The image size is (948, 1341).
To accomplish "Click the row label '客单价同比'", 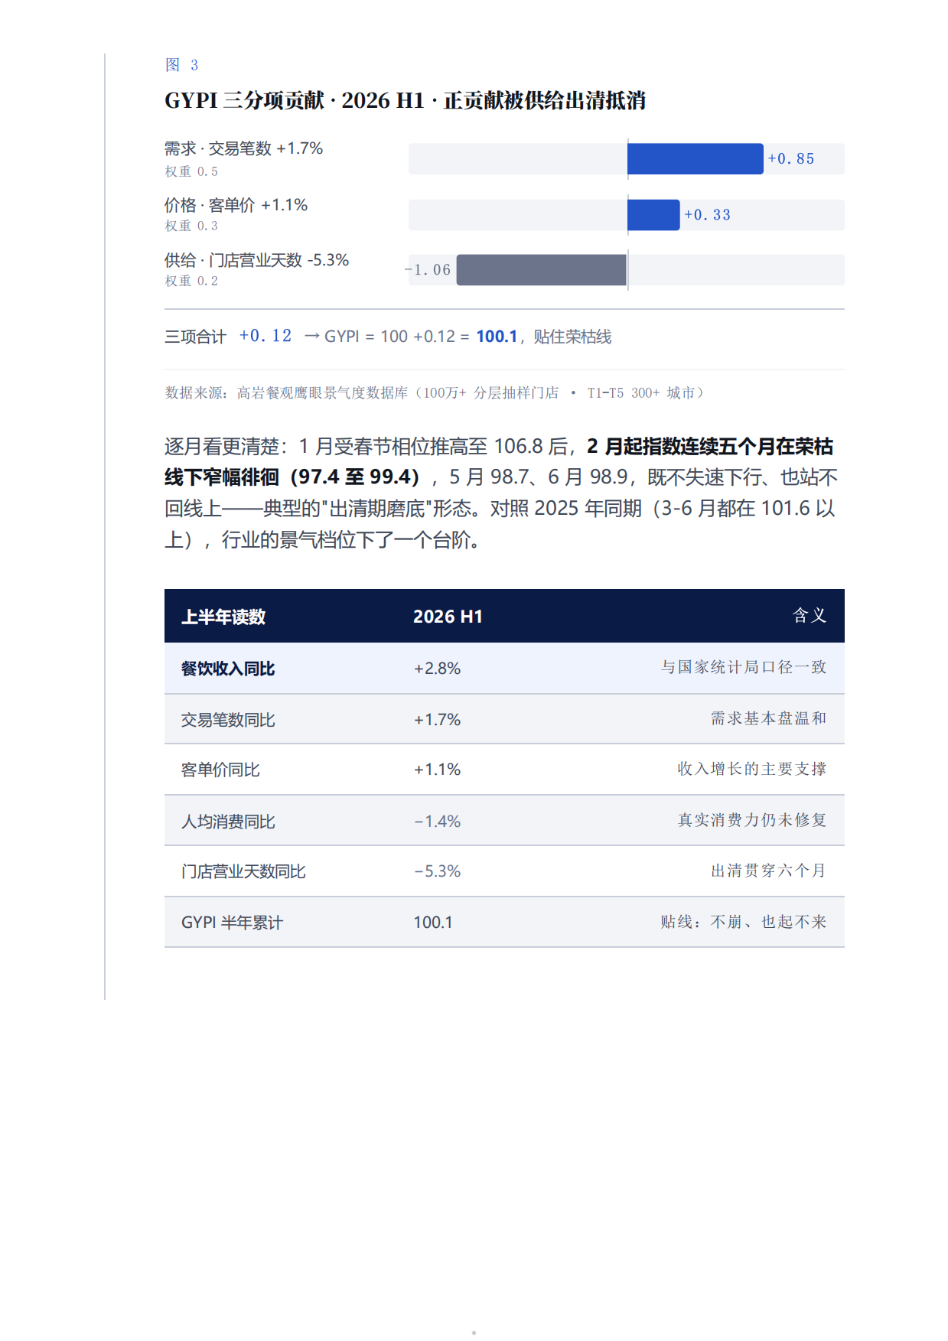I will pyautogui.click(x=220, y=770).
